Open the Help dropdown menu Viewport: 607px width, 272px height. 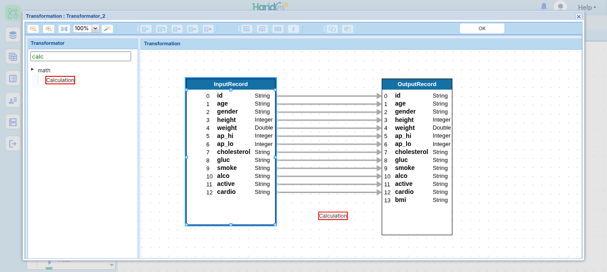click(587, 7)
